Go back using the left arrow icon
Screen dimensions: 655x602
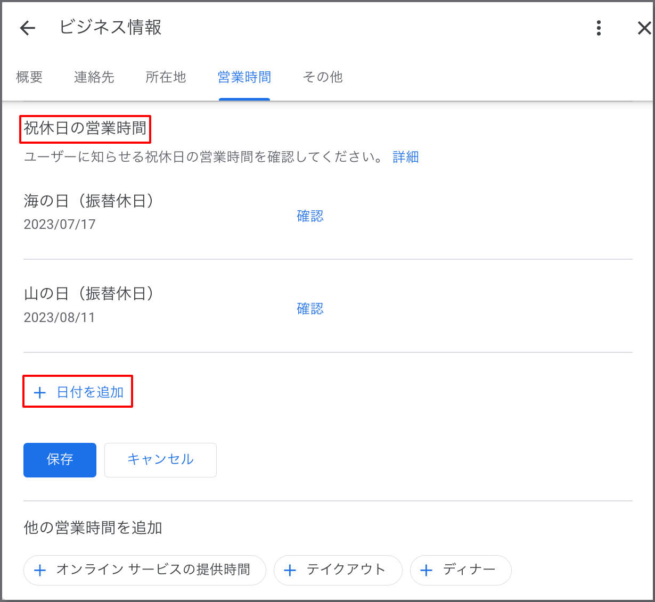click(x=27, y=28)
